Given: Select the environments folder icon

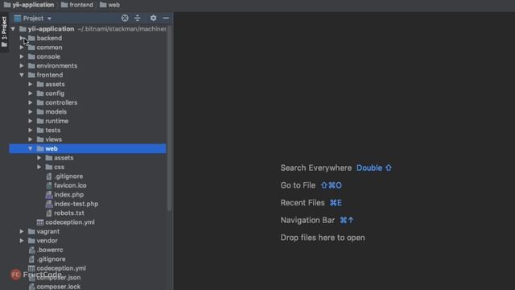Looking at the screenshot, I should (31, 66).
